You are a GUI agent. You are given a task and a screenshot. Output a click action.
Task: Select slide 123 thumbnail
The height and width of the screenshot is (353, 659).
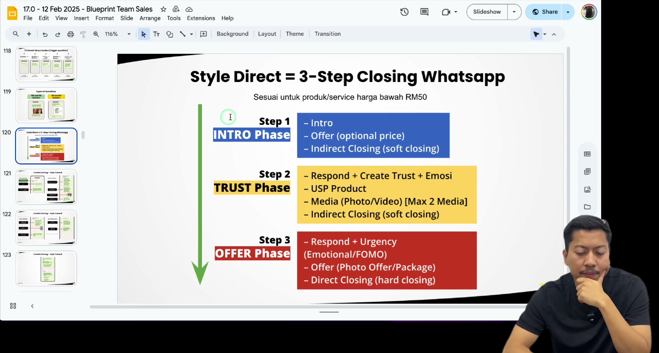pos(46,268)
